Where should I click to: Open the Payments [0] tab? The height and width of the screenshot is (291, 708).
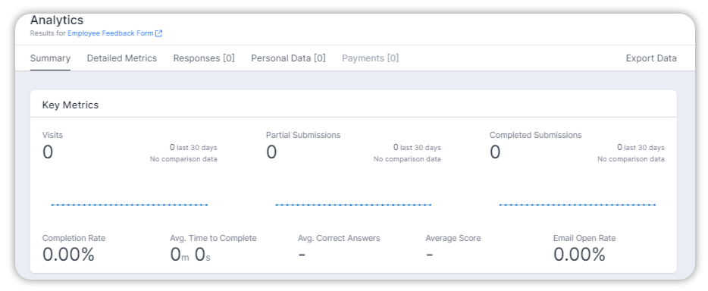[x=370, y=58]
